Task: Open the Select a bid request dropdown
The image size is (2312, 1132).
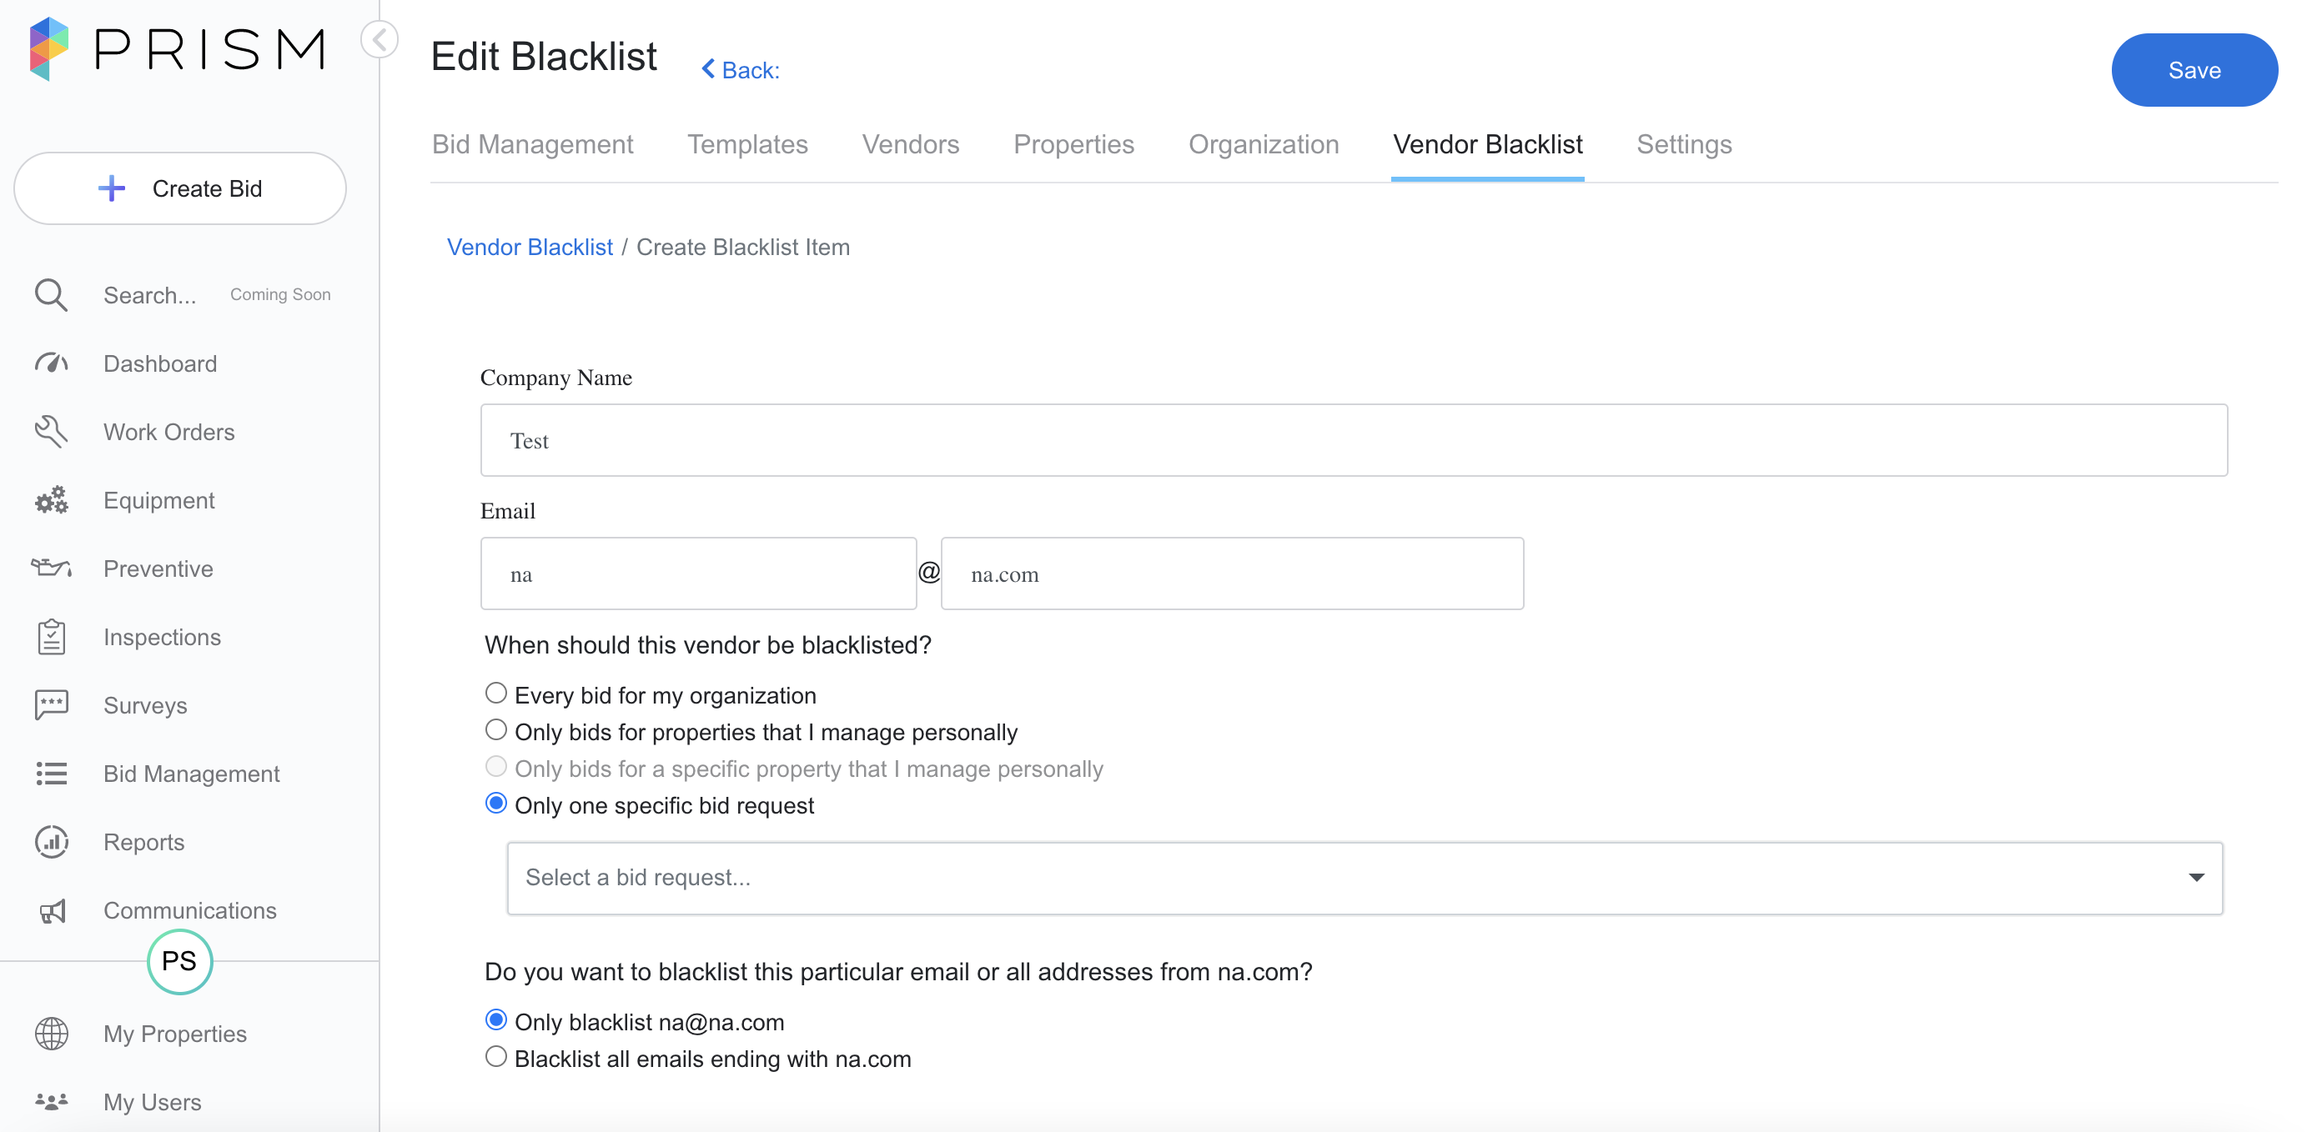Action: point(1364,877)
